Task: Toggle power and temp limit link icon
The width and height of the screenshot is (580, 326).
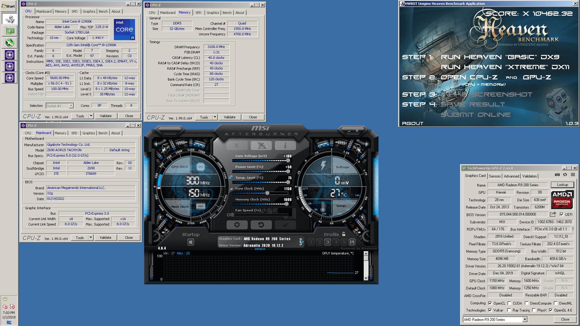Action: pos(230,177)
